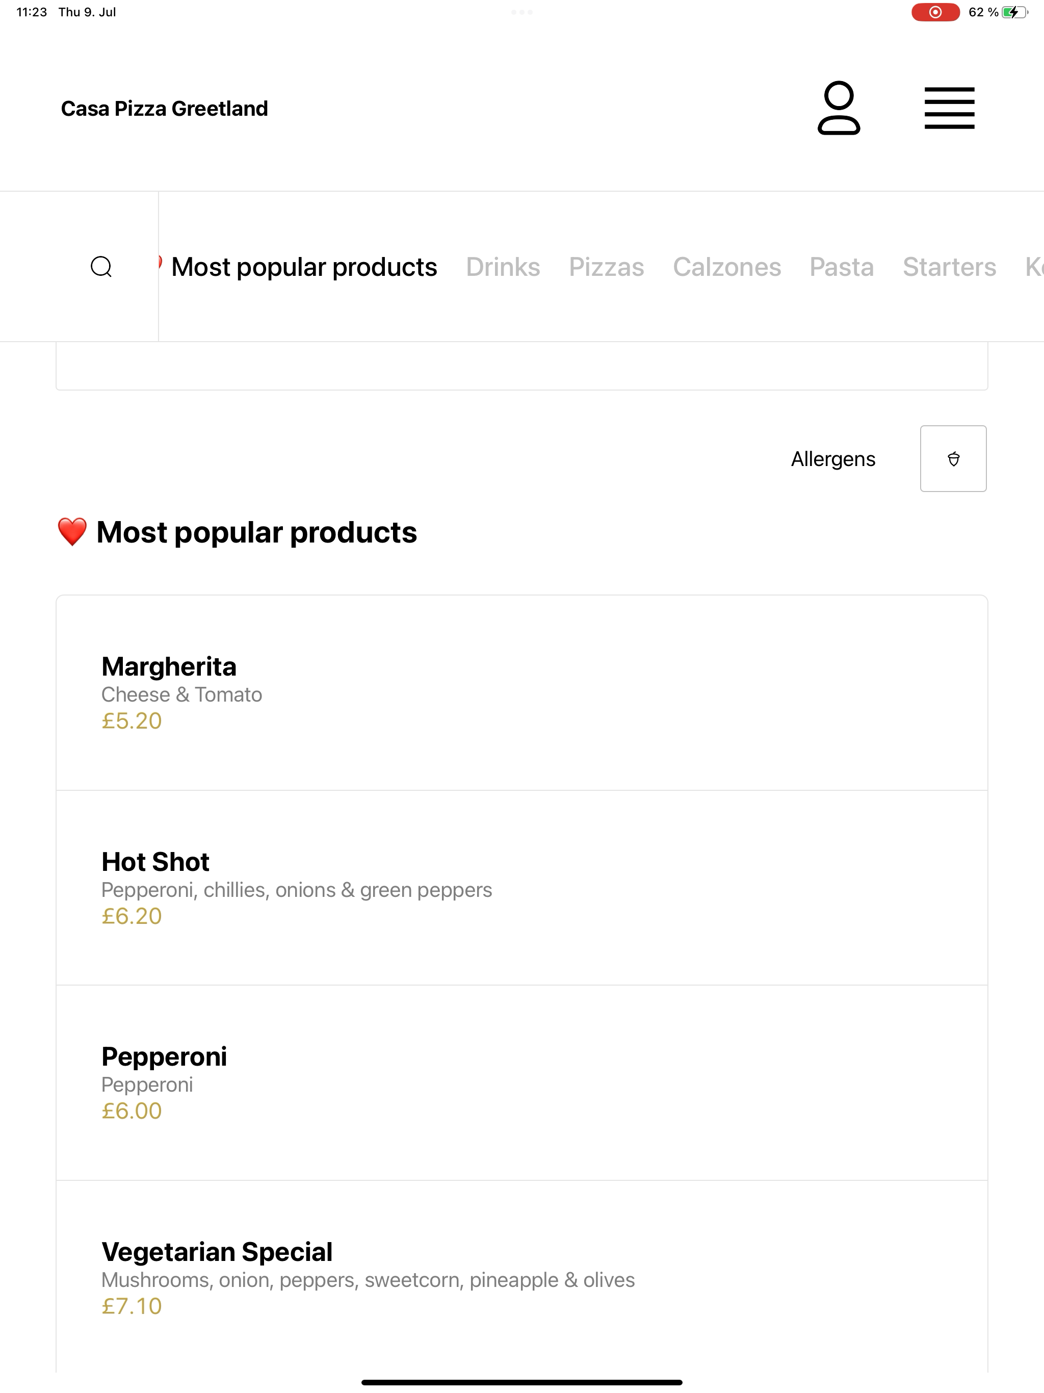
Task: Choose the Pepperoni pizza item
Action: tap(521, 1083)
